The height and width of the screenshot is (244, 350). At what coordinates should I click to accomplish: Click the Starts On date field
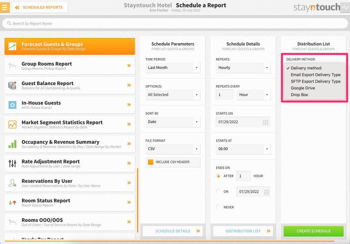[243, 122]
